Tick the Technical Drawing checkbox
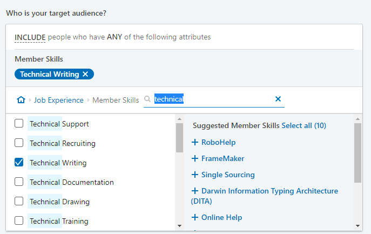 tap(19, 202)
